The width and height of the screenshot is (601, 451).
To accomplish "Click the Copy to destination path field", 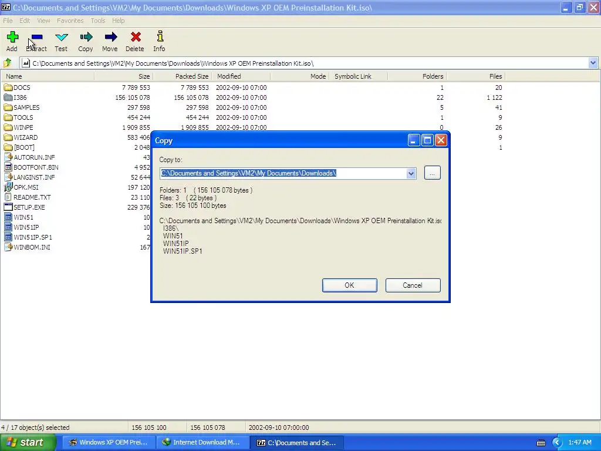I will pyautogui.click(x=283, y=173).
